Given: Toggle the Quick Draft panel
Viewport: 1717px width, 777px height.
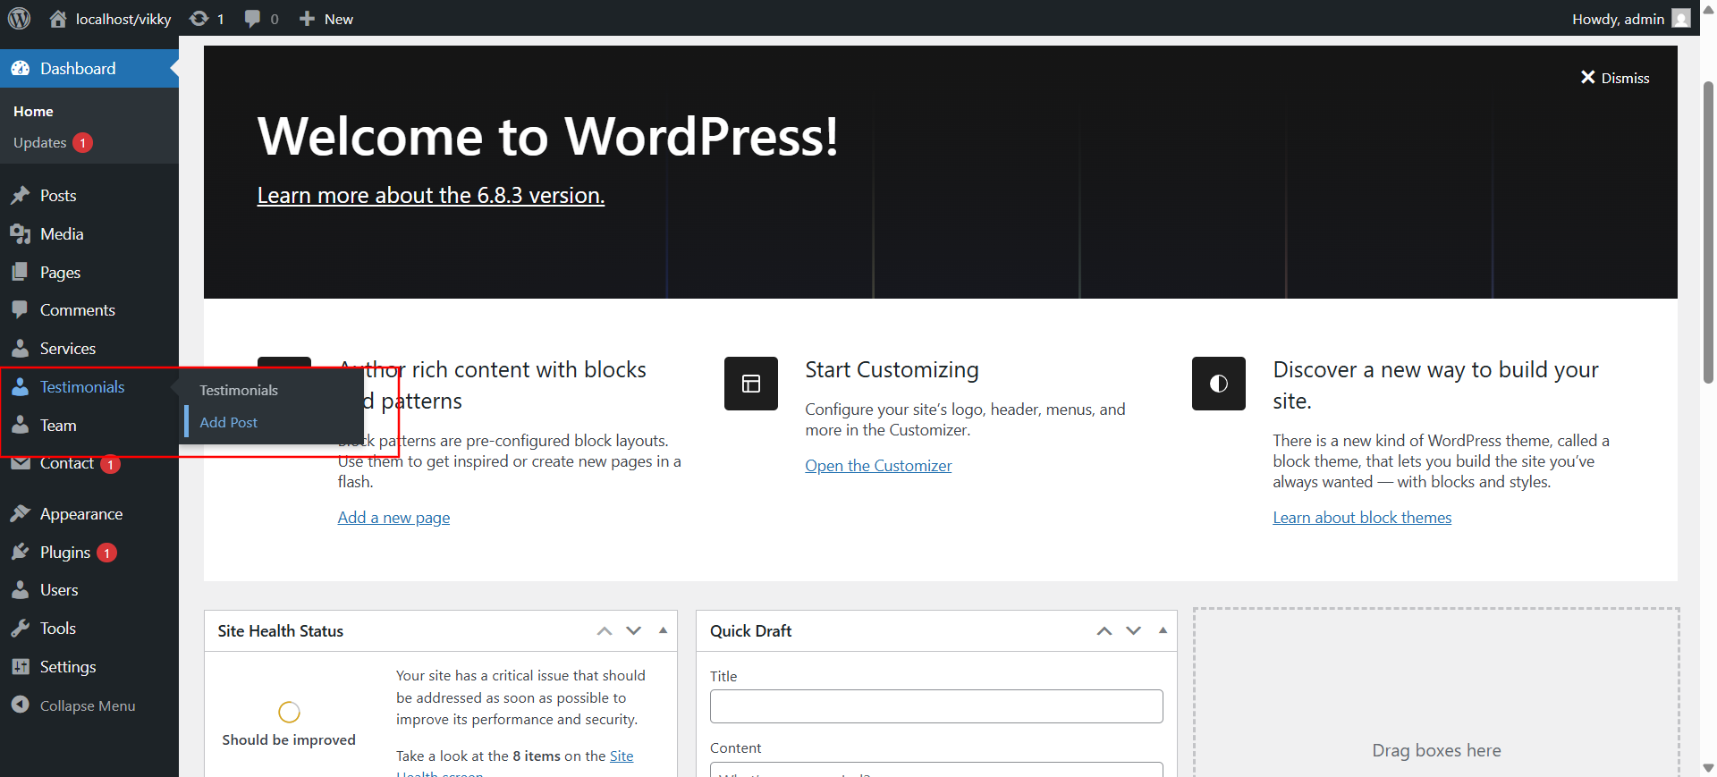Looking at the screenshot, I should (x=1163, y=630).
